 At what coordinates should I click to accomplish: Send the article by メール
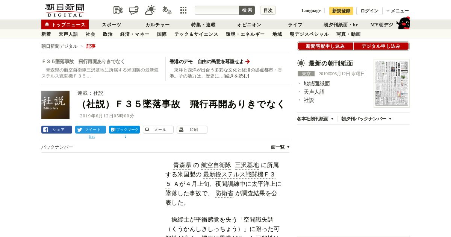click(158, 130)
